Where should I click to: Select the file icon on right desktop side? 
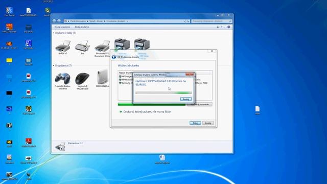[x=258, y=110]
